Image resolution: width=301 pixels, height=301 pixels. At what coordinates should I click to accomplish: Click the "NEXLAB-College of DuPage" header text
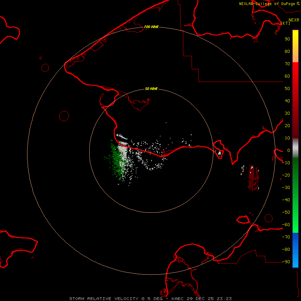(x=267, y=4)
